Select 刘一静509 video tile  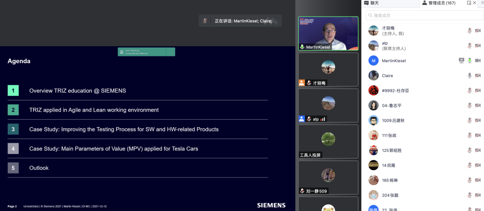(x=328, y=177)
